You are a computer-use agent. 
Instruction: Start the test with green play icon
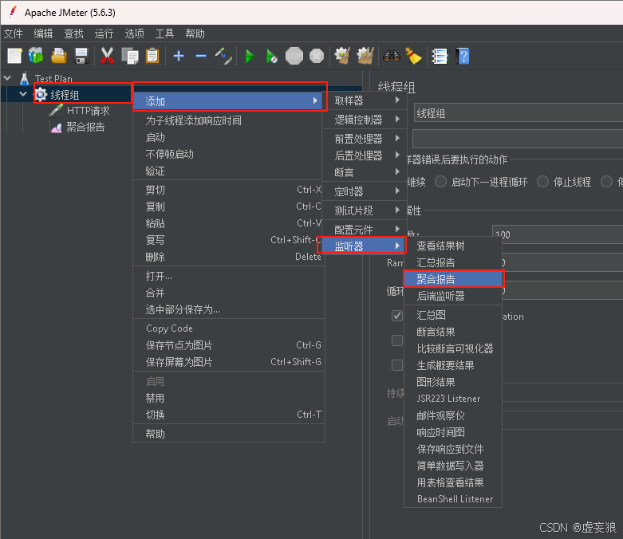coord(250,56)
